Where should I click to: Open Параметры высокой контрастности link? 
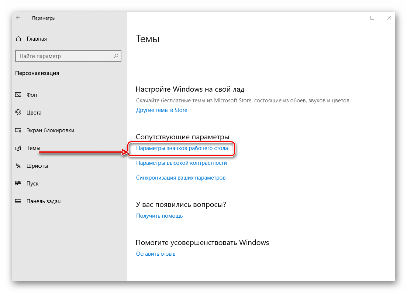point(182,163)
